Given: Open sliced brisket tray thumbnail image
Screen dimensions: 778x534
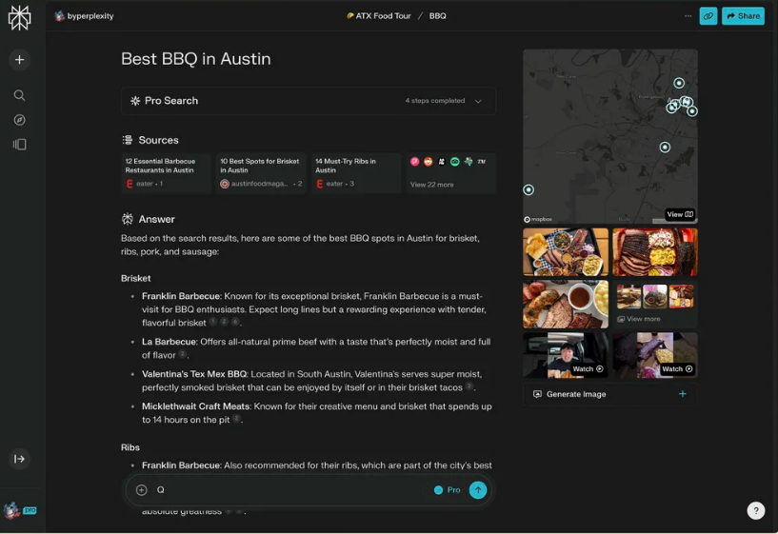Looking at the screenshot, I should [655, 252].
